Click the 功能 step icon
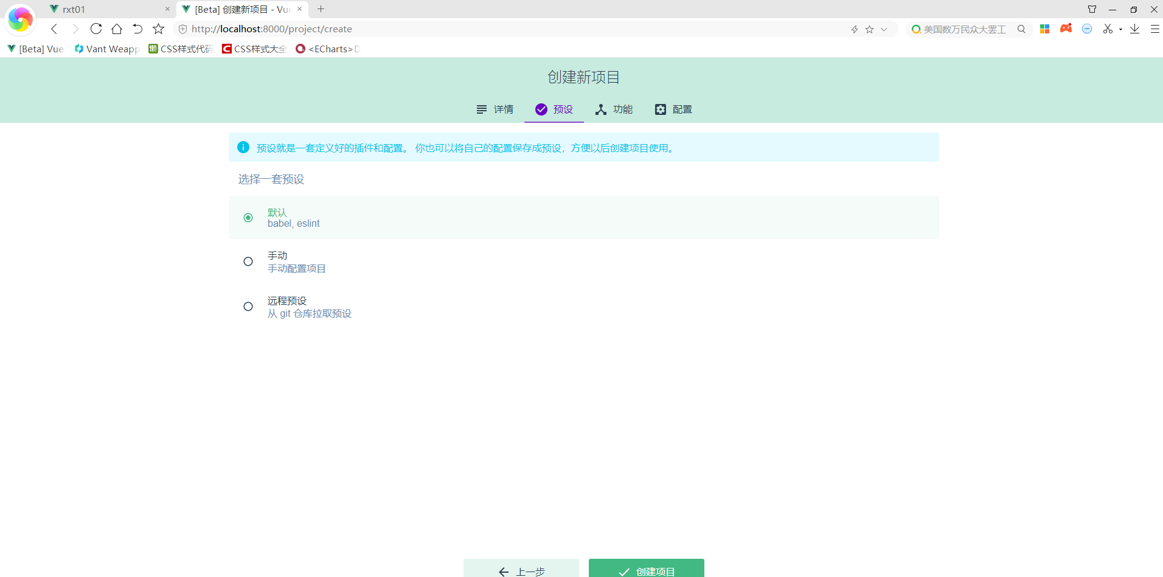Screen dimensions: 1163x577 [601, 109]
